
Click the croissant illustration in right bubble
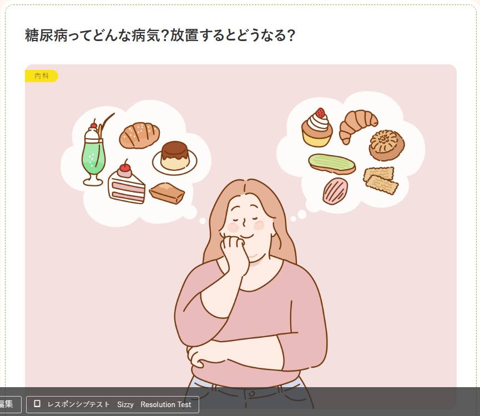[357, 126]
